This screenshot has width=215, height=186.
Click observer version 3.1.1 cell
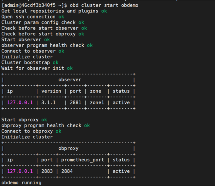coord(48,103)
